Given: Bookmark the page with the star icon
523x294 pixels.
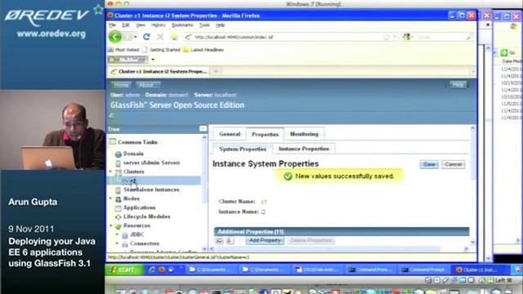Looking at the screenshot, I should [387, 37].
